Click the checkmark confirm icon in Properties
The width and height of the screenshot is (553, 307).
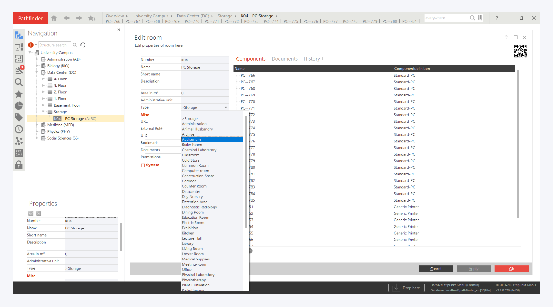(x=31, y=213)
